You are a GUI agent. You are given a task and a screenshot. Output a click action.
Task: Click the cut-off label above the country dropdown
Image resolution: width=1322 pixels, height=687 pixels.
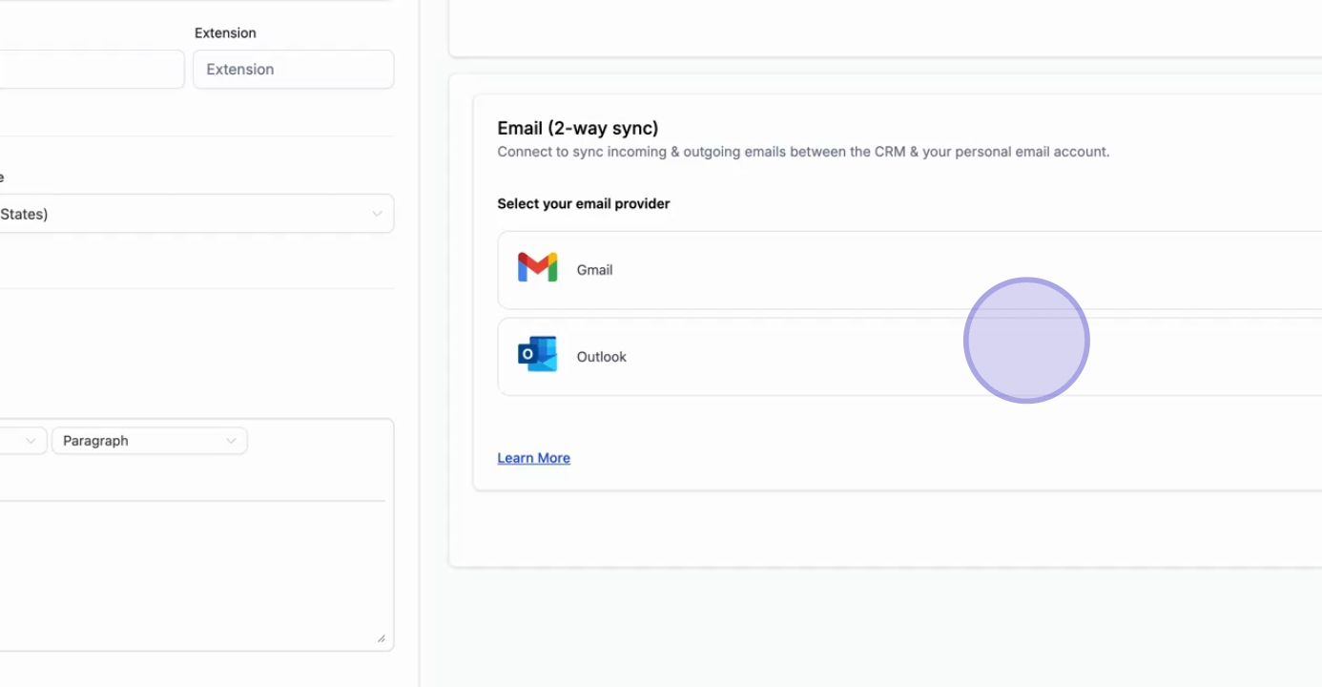(x=2, y=177)
